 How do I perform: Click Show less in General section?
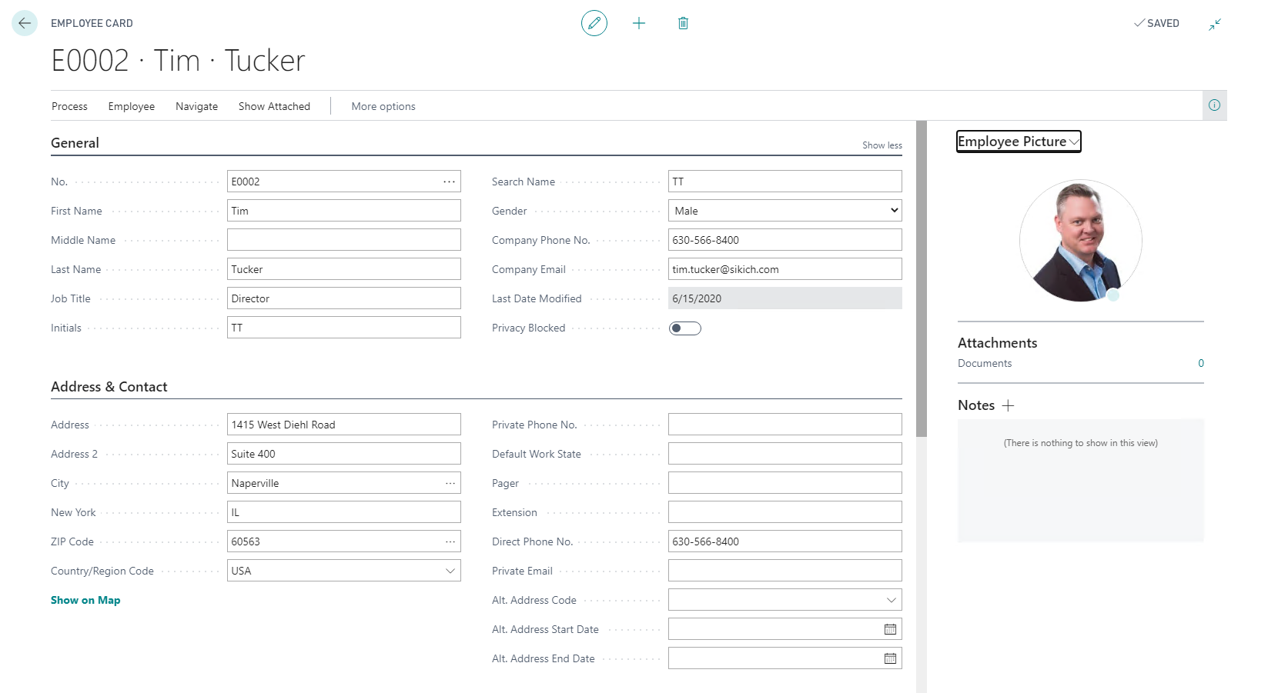pyautogui.click(x=882, y=145)
